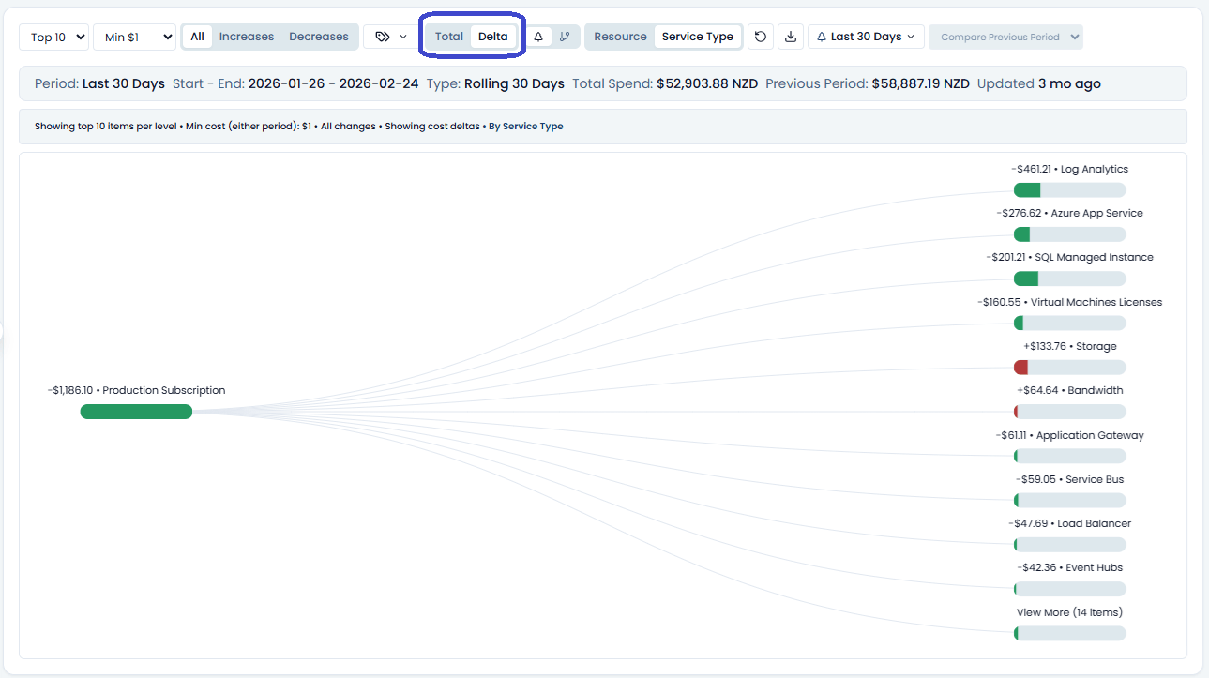Viewport: 1209px width, 678px height.
Task: Click the Storage red delta bar
Action: [x=1069, y=368]
